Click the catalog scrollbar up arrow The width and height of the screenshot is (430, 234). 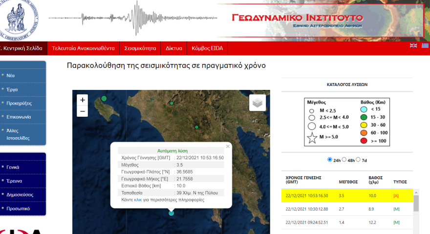click(x=416, y=192)
